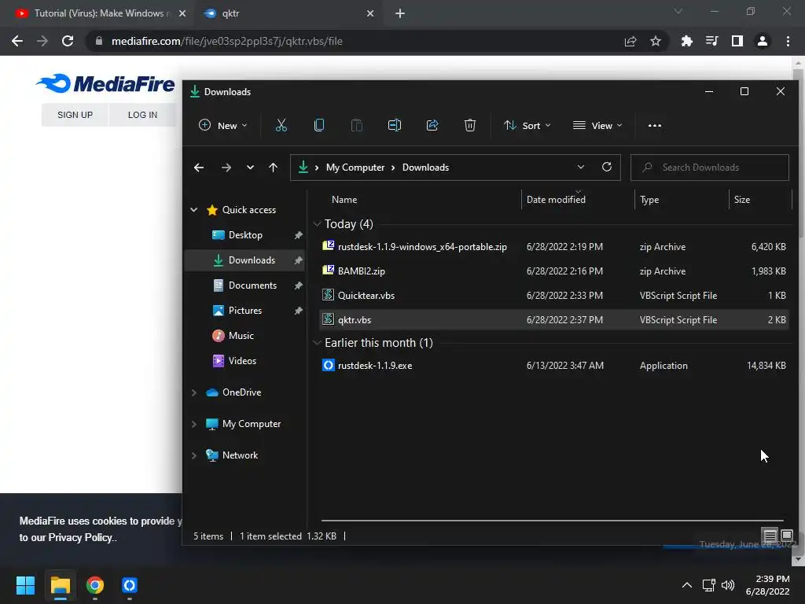Screen dimensions: 805x604
Task: Open the View dropdown menu
Action: point(597,125)
